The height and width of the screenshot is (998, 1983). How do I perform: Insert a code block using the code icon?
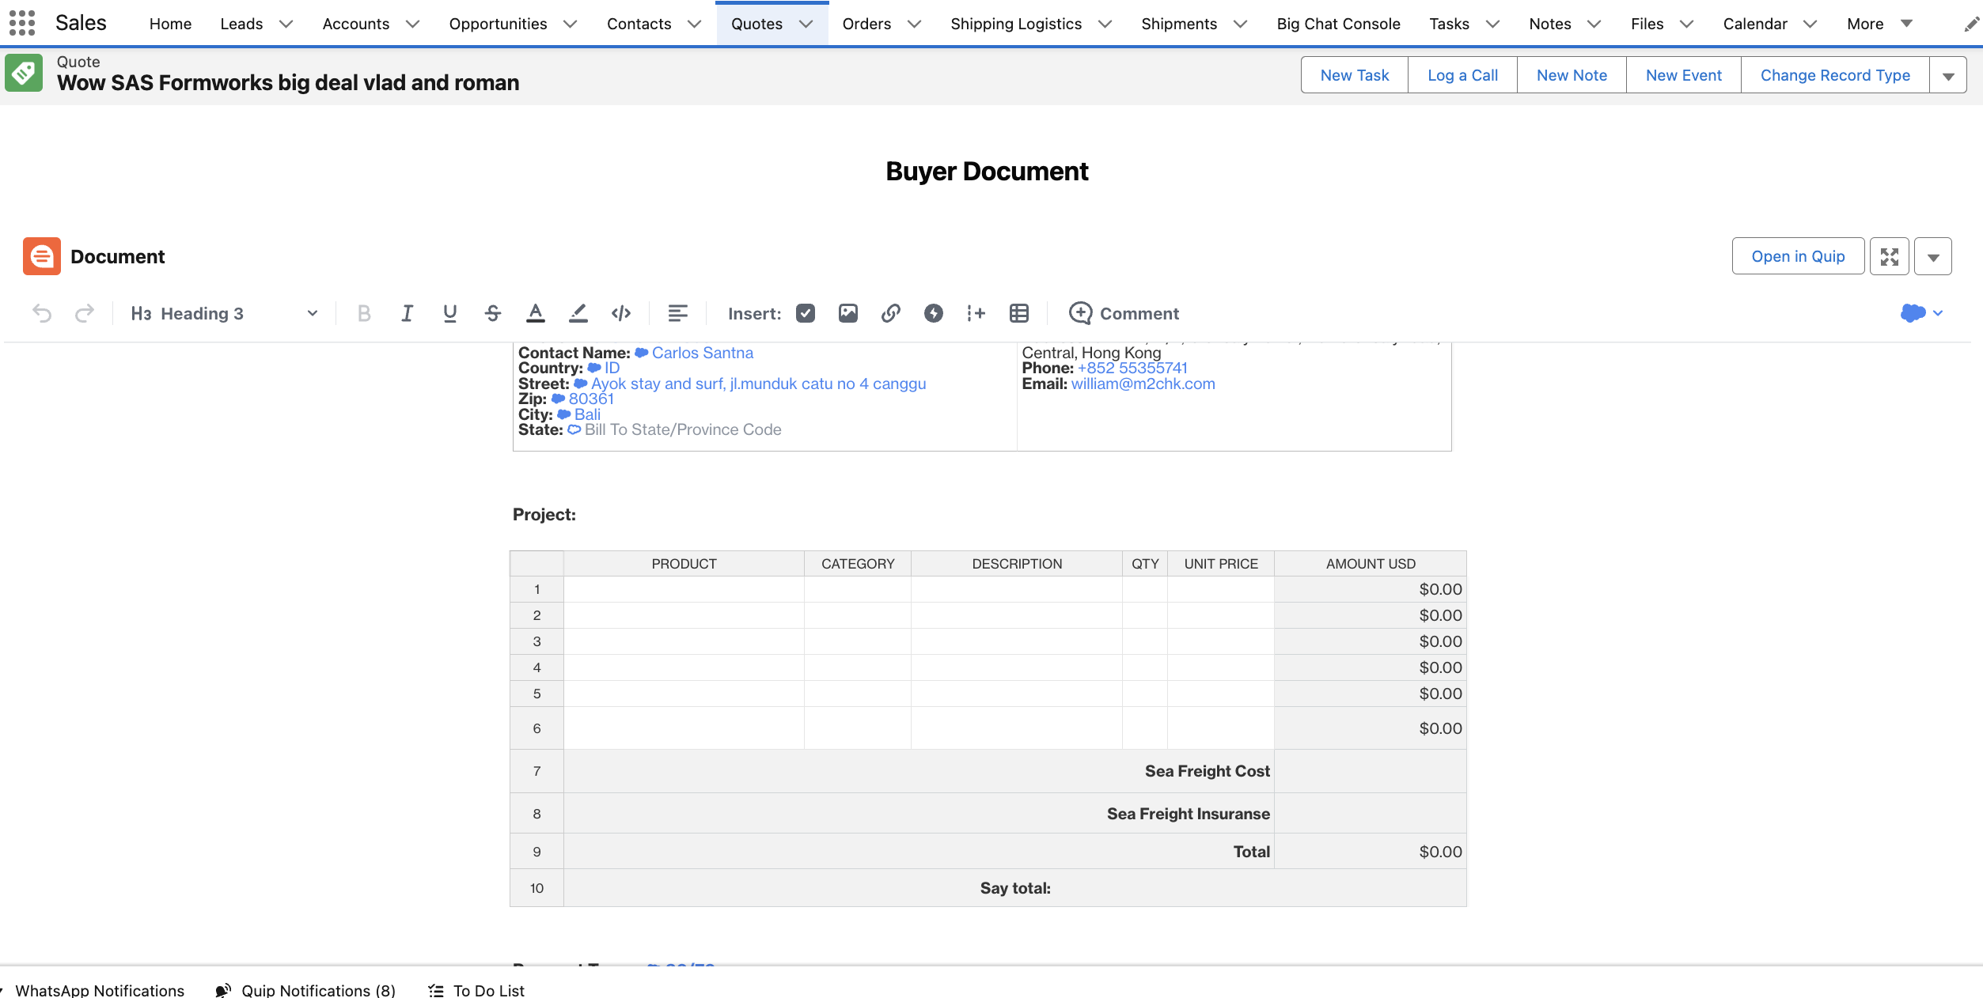point(621,313)
